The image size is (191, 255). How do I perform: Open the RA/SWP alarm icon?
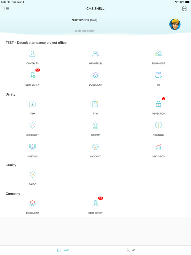tap(95, 126)
